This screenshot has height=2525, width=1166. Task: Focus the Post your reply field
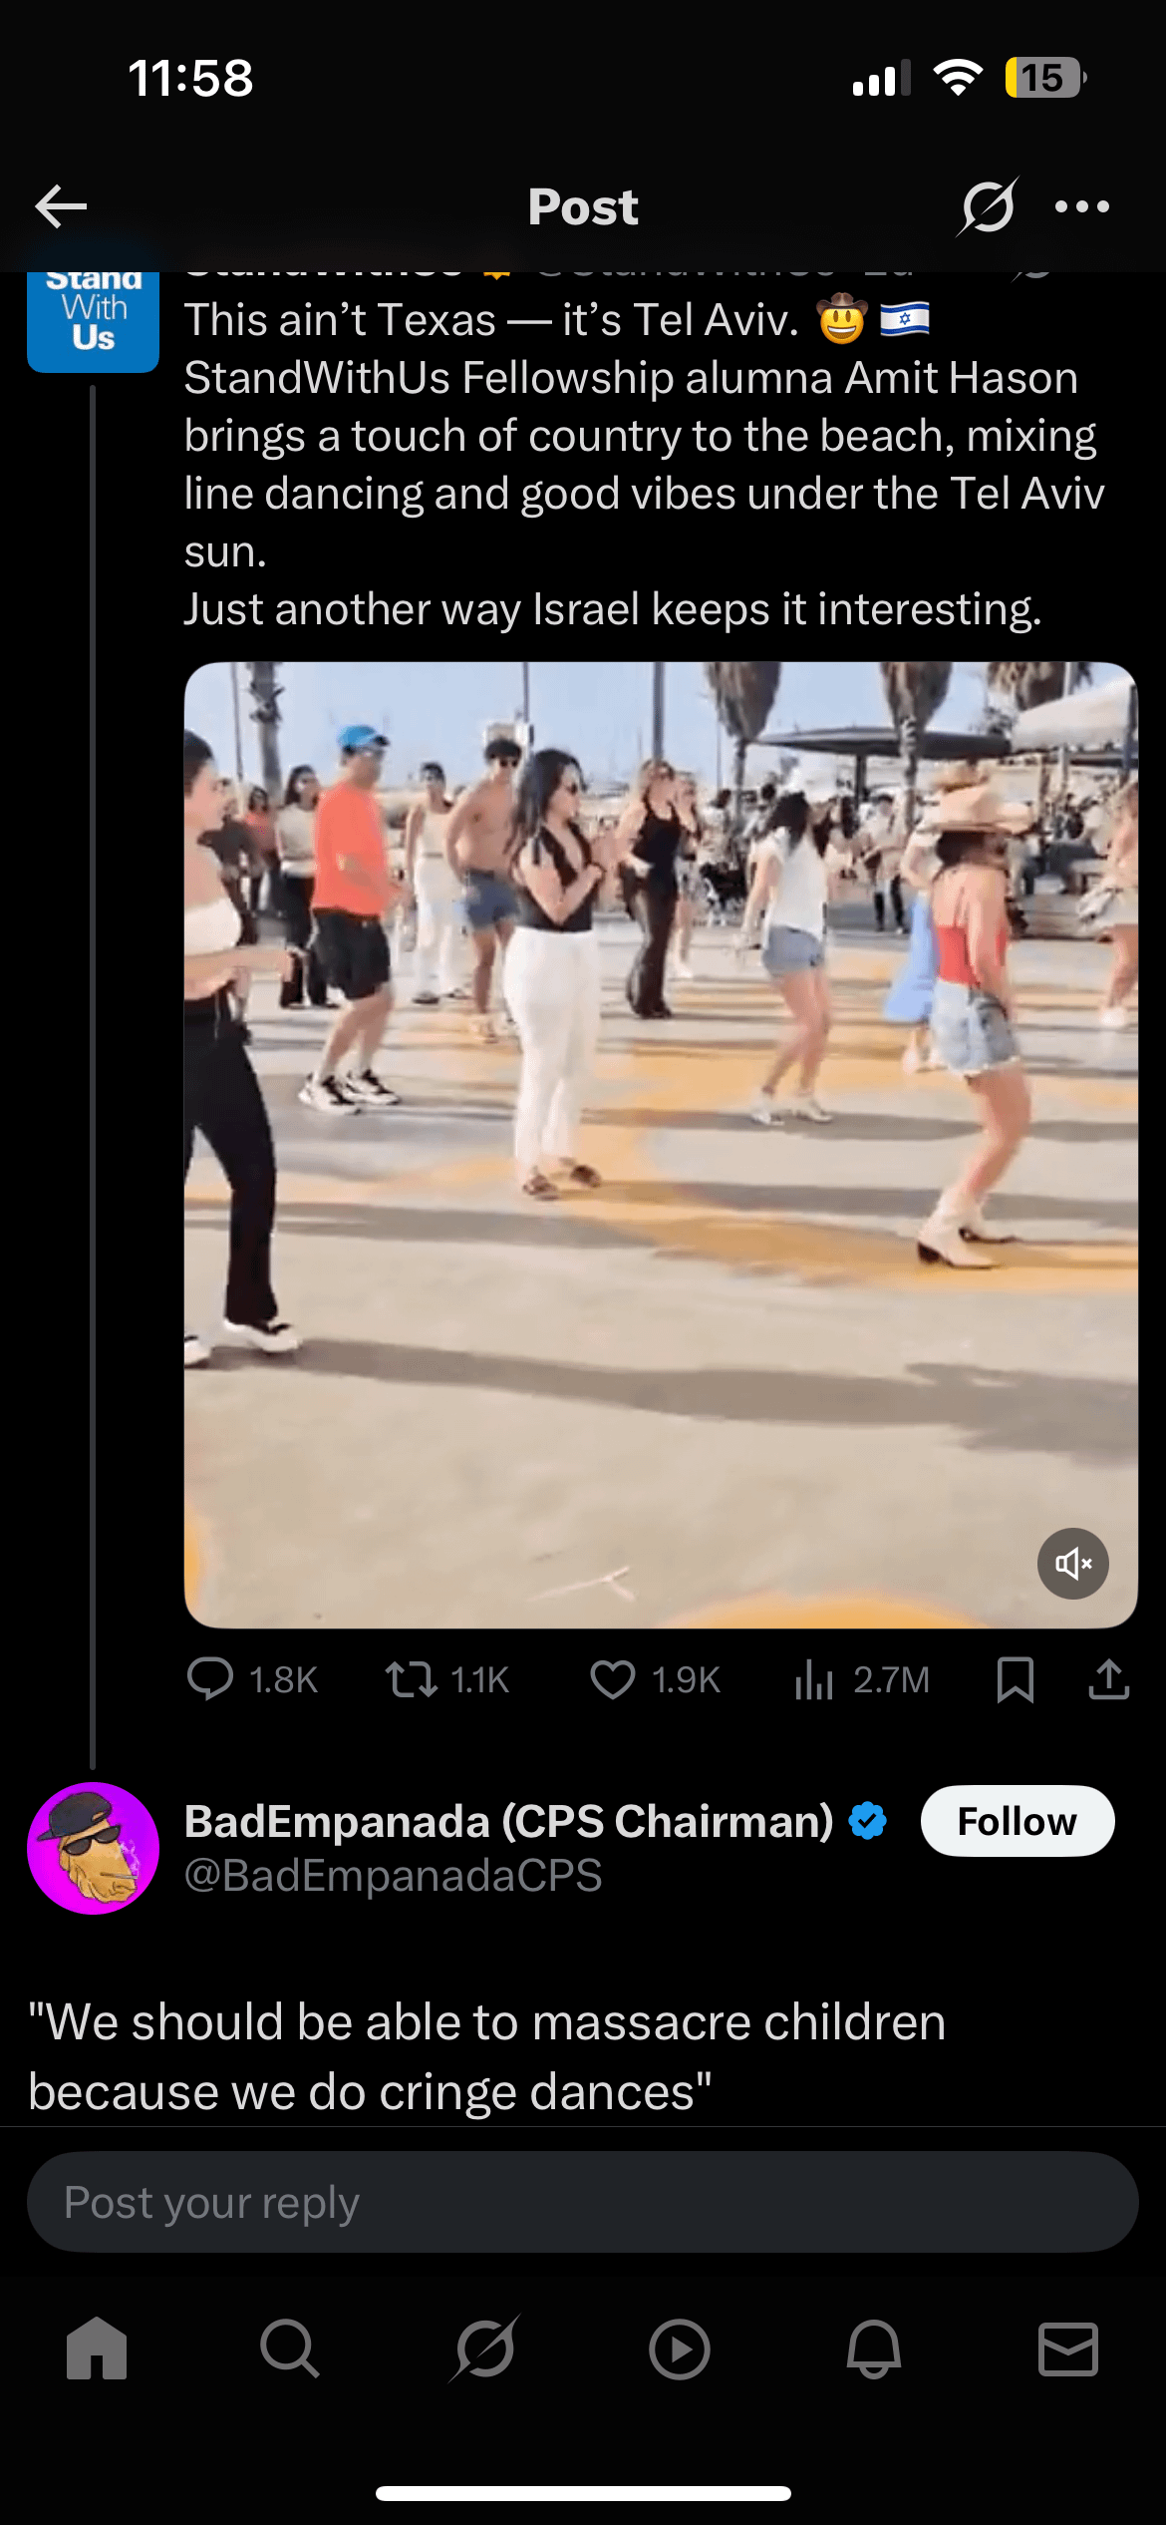pyautogui.click(x=583, y=2202)
